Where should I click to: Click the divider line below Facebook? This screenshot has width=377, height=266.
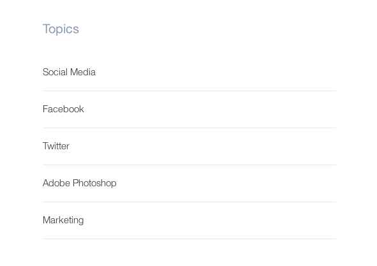189,128
